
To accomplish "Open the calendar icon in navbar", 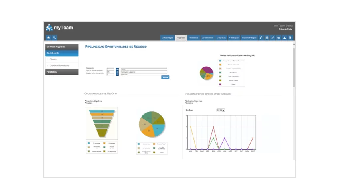I will pos(267,38).
